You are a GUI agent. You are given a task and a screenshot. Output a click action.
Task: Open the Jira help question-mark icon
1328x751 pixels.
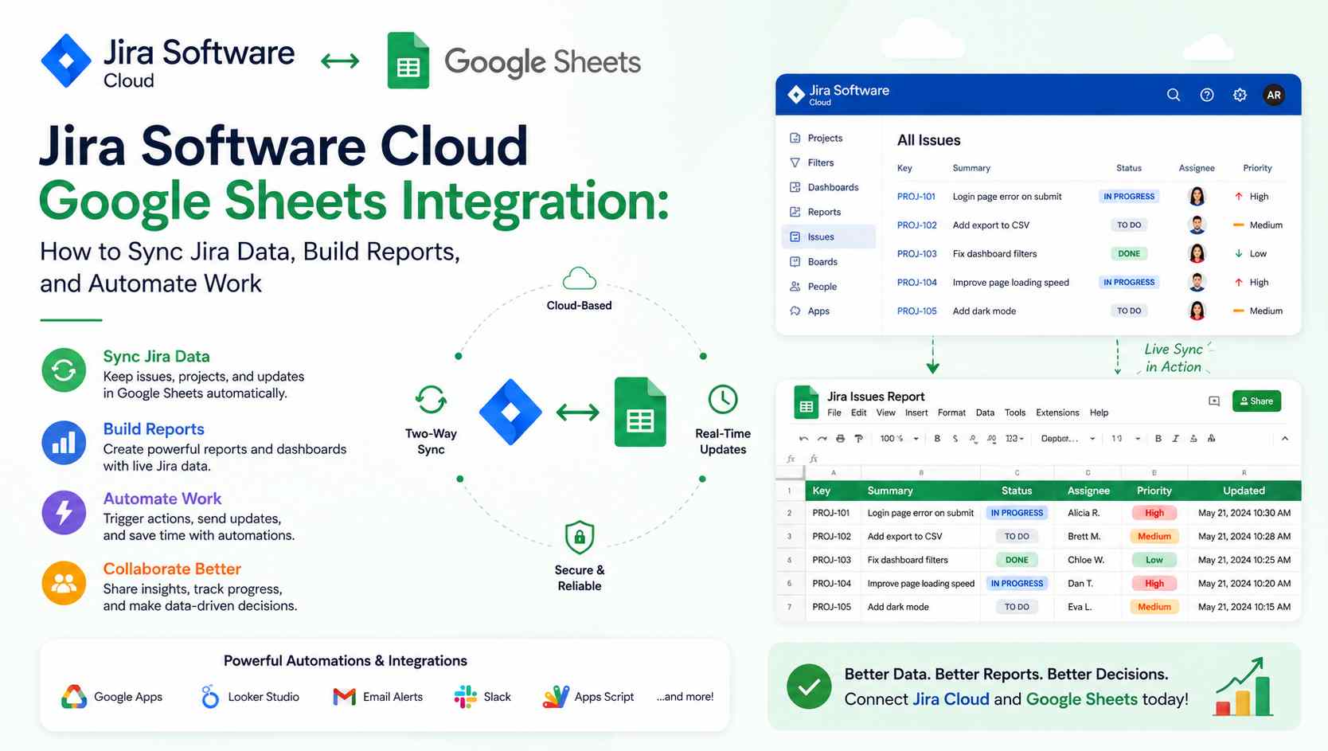pos(1207,95)
